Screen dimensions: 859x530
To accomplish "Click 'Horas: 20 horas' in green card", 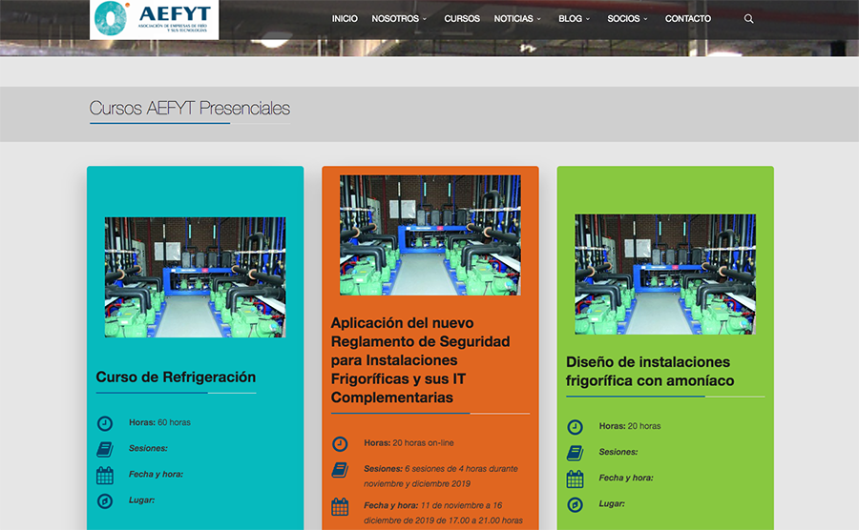I will coord(630,426).
